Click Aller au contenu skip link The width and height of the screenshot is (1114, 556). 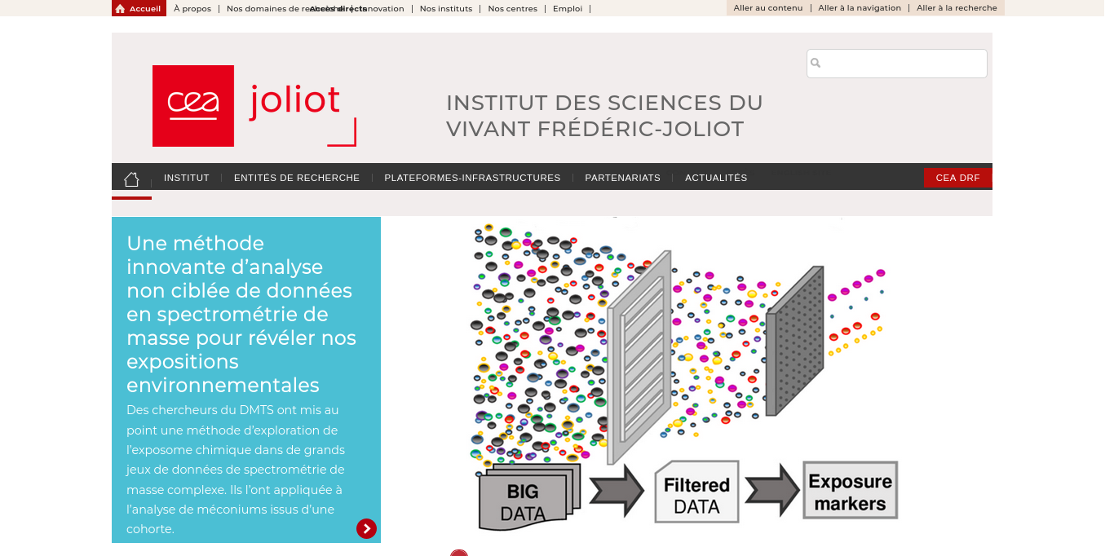768,8
